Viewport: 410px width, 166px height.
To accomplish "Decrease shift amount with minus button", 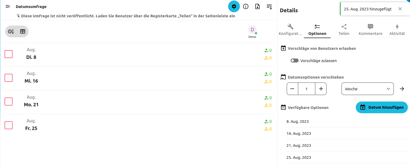I will tap(292, 89).
